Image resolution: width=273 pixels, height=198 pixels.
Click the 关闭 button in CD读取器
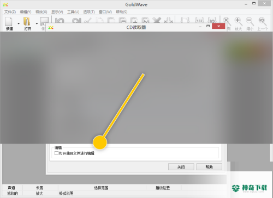(181, 167)
